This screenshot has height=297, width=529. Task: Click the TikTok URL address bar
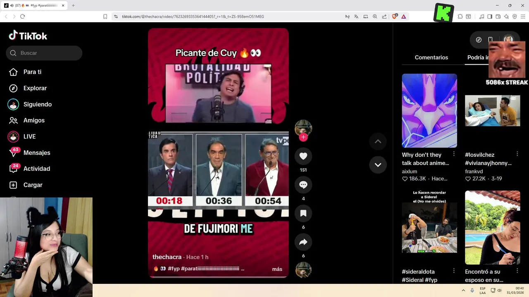[x=193, y=16]
